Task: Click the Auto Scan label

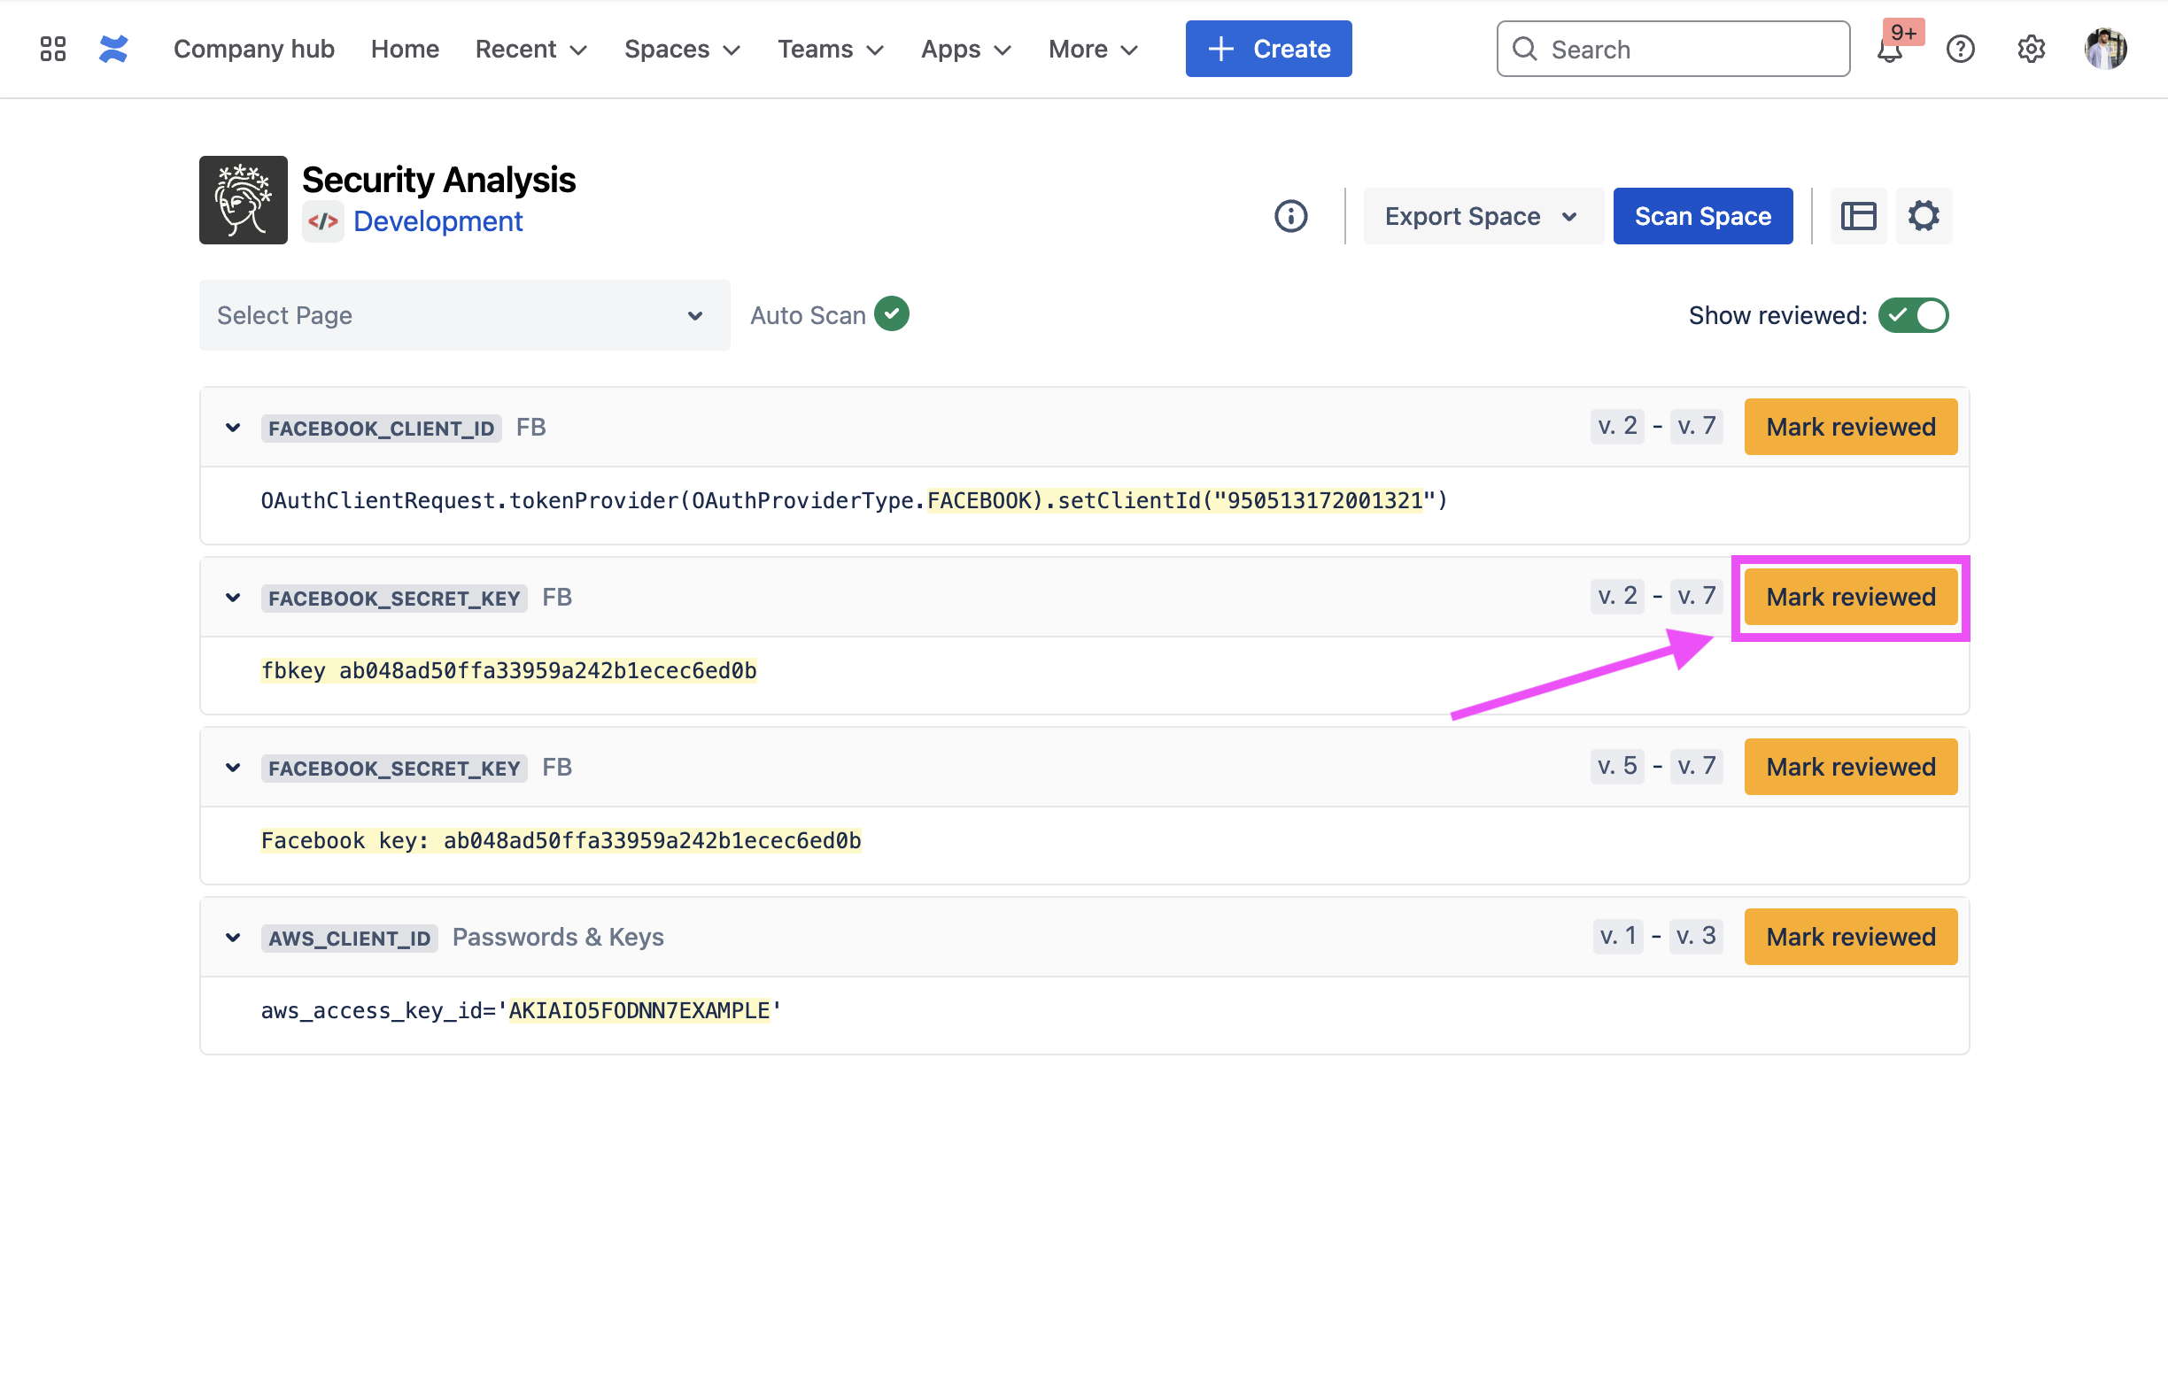Action: (x=808, y=315)
